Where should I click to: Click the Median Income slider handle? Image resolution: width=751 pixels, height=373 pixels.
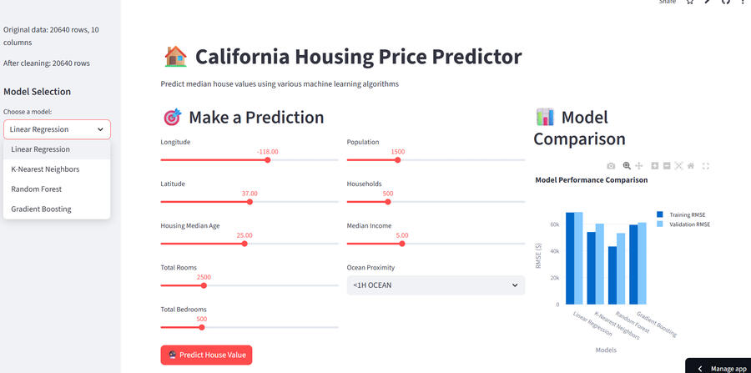[x=402, y=244]
